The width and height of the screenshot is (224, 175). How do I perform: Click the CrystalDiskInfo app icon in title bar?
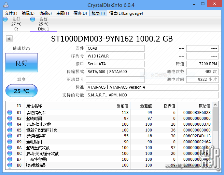tap(6, 5)
